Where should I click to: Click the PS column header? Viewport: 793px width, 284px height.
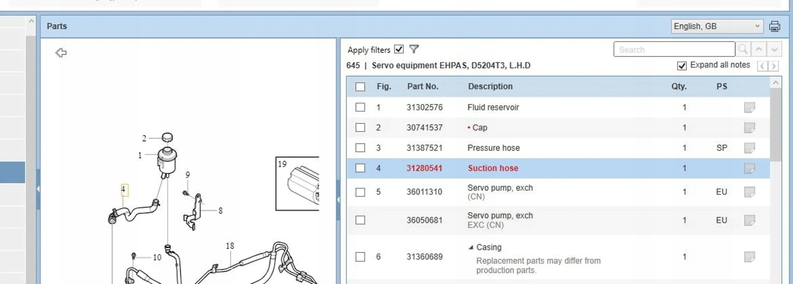click(x=722, y=86)
